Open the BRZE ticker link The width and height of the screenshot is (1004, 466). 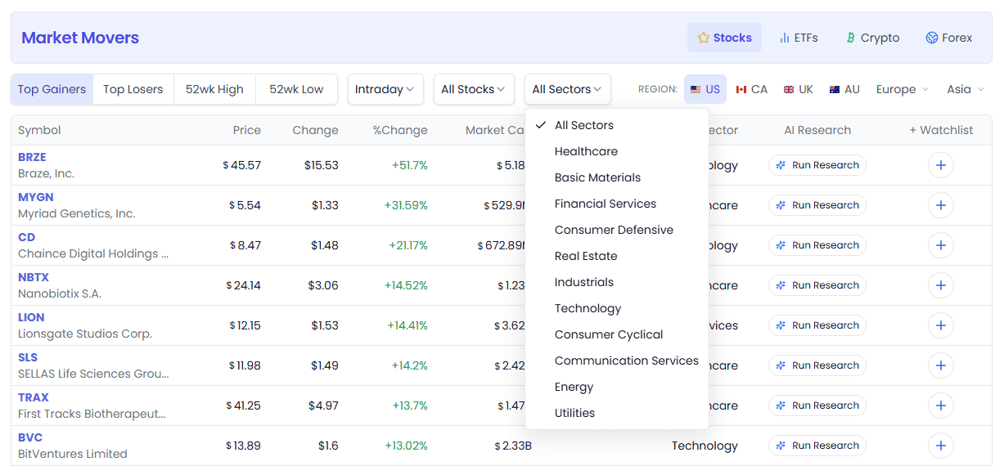point(32,157)
